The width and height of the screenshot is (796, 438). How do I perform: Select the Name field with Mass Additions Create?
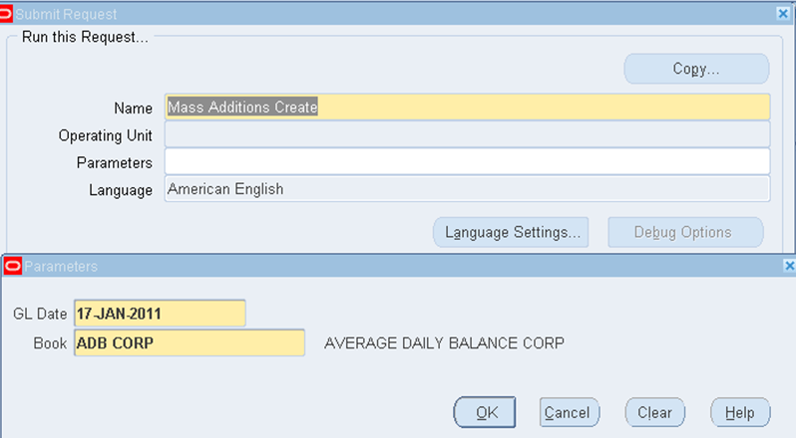pyautogui.click(x=467, y=107)
